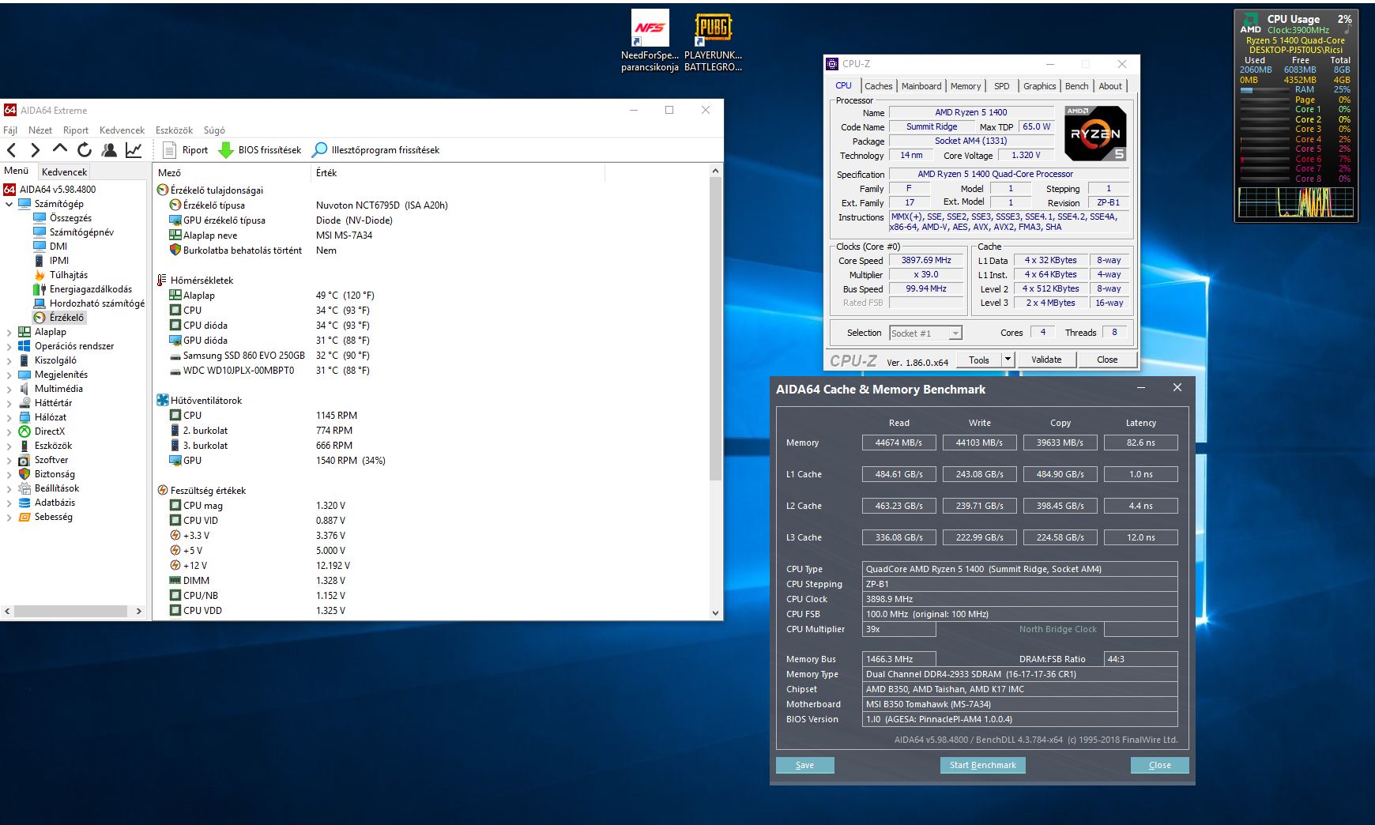
Task: Click Save in benchmark window
Action: (805, 765)
